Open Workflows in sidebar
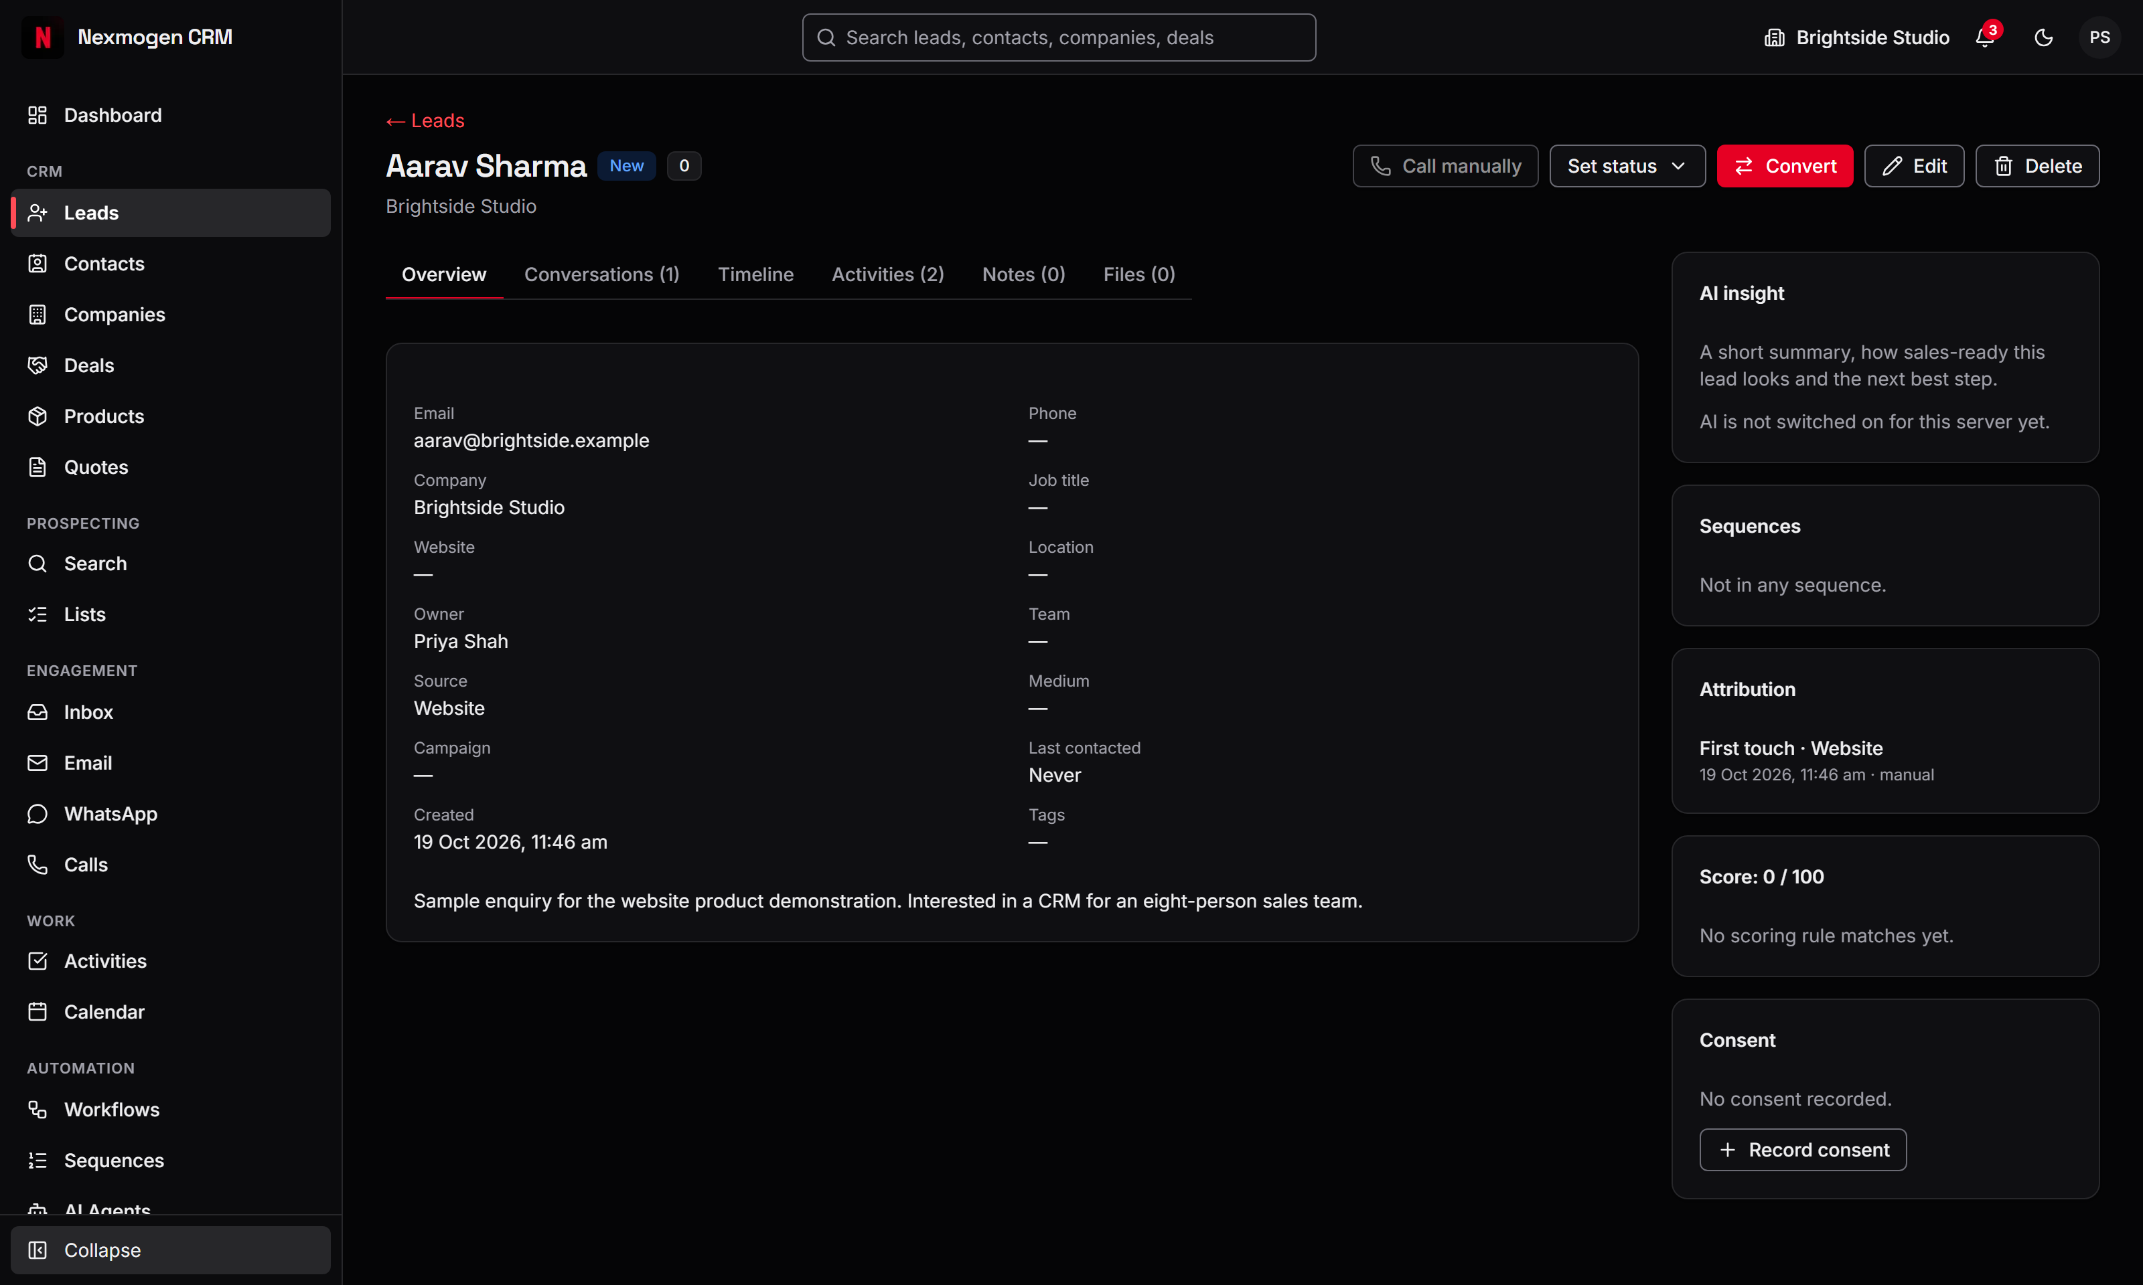This screenshot has width=2143, height=1285. (x=170, y=1110)
